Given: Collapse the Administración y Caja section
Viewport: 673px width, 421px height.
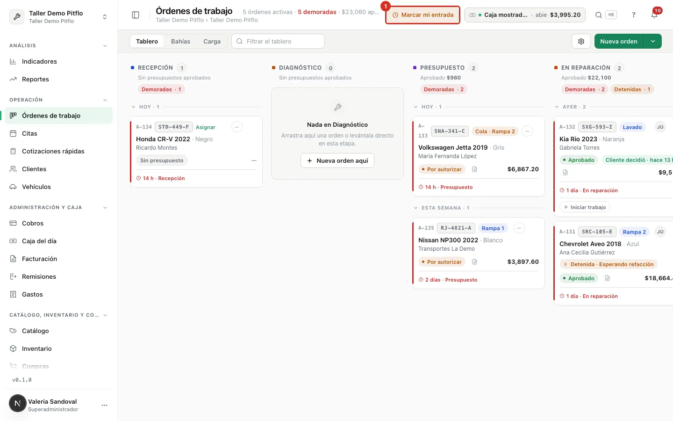Looking at the screenshot, I should click(105, 208).
